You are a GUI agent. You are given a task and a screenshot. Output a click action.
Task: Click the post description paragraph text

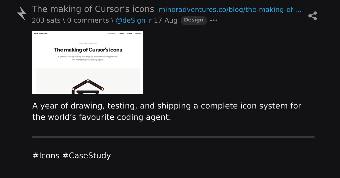click(x=167, y=111)
